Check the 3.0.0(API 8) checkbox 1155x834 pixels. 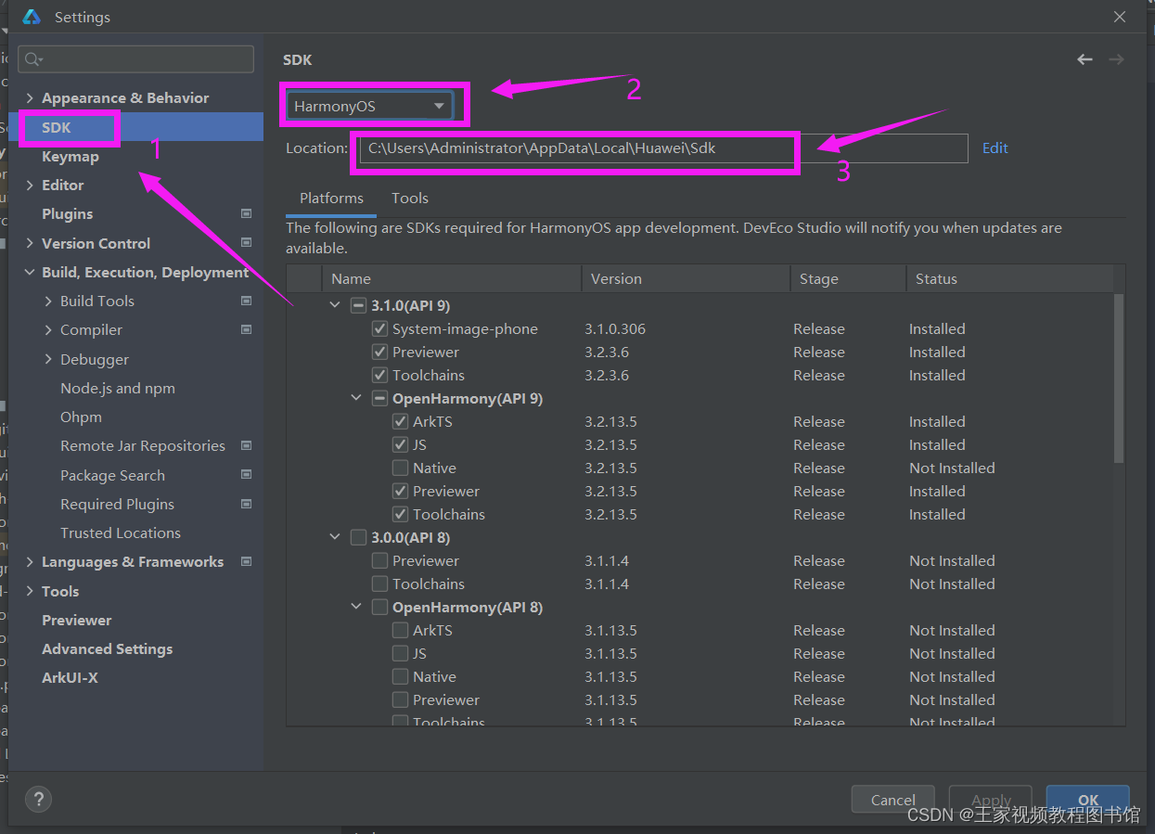[x=358, y=537]
